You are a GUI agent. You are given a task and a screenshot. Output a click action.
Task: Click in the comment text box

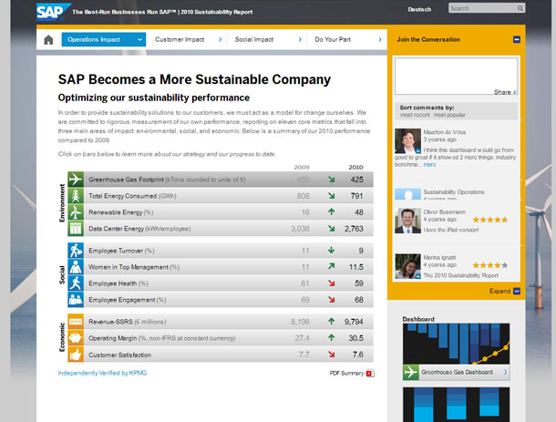pyautogui.click(x=456, y=76)
